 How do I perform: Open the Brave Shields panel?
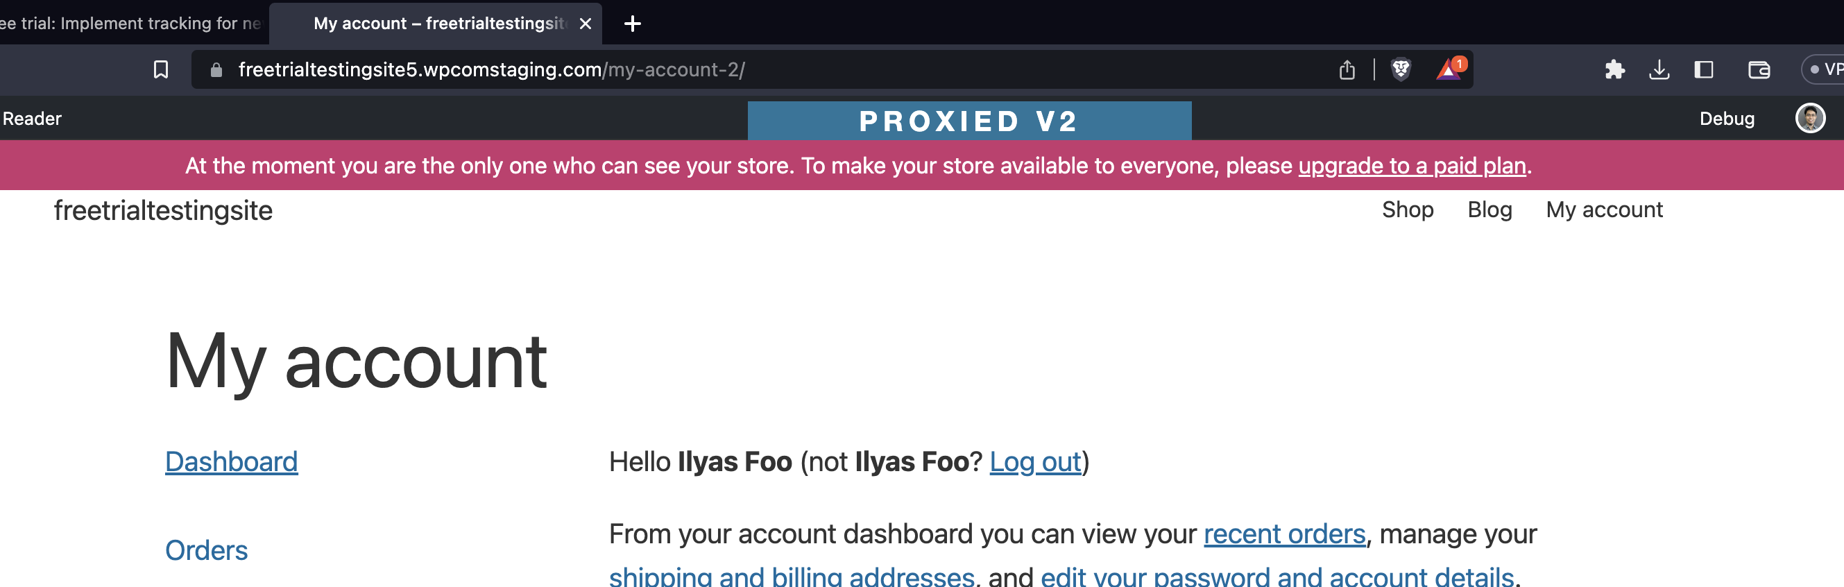click(x=1401, y=69)
